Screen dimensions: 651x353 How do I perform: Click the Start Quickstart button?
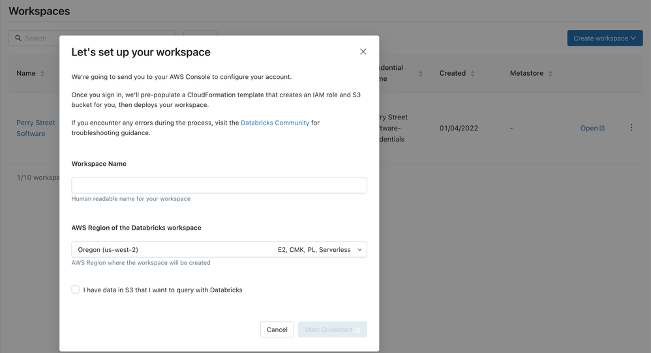tap(332, 330)
